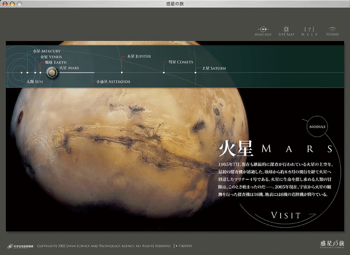Click the Planetary Journey logo
The image size is (350, 255).
click(x=328, y=244)
